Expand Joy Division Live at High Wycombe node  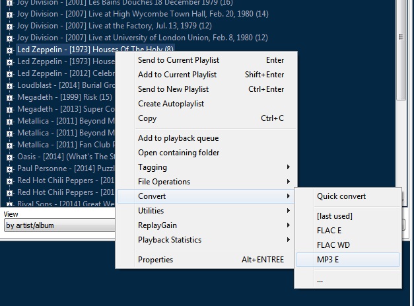pos(9,15)
